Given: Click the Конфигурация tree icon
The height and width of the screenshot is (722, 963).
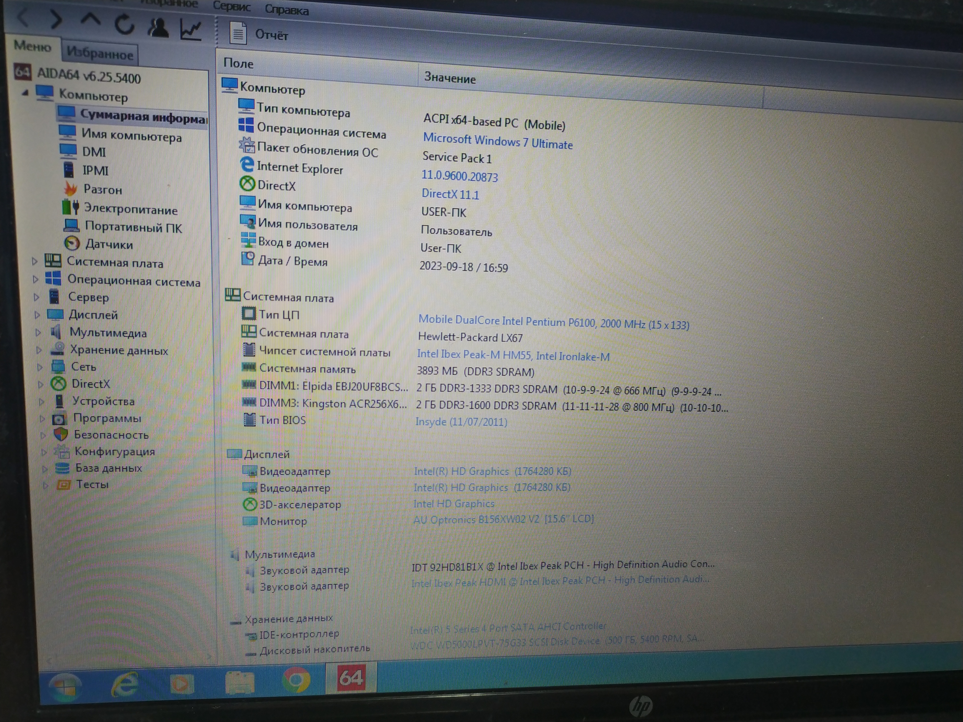Looking at the screenshot, I should point(62,451).
